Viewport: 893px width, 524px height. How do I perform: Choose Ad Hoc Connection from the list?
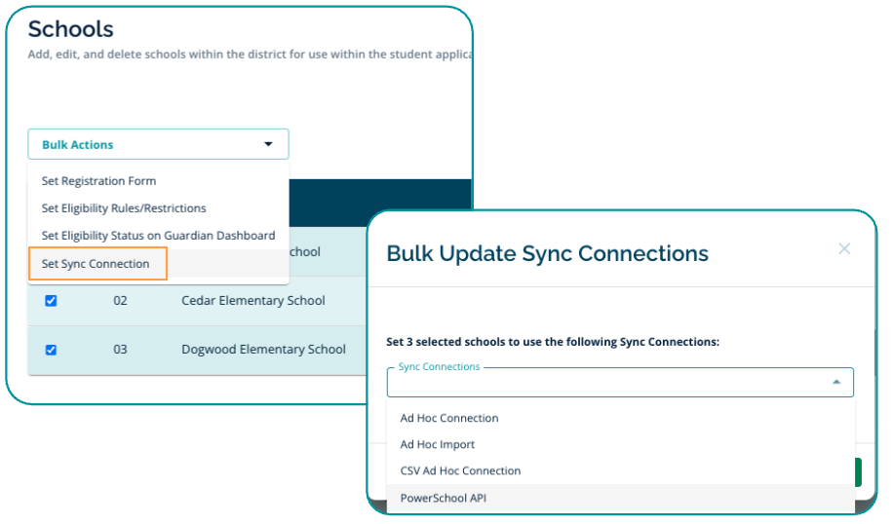tap(449, 418)
